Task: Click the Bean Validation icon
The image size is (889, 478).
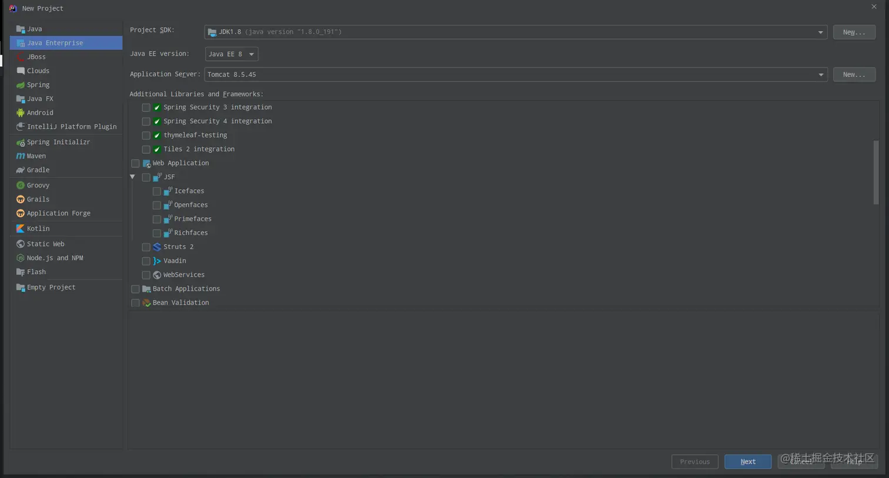Action: [x=146, y=303]
